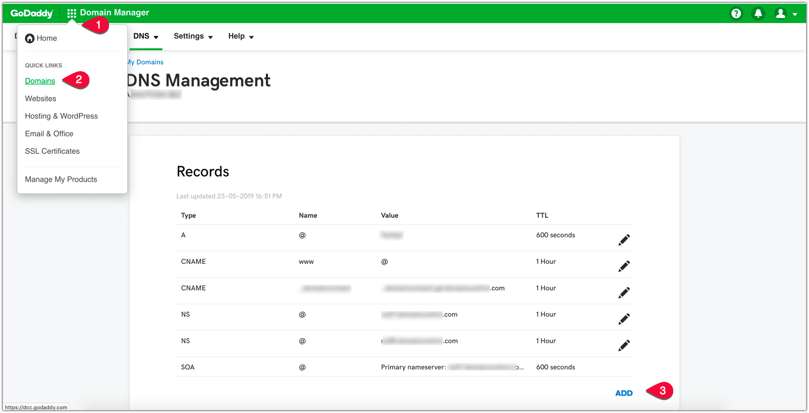The image size is (809, 413).
Task: Edit the first NS record
Action: (624, 319)
